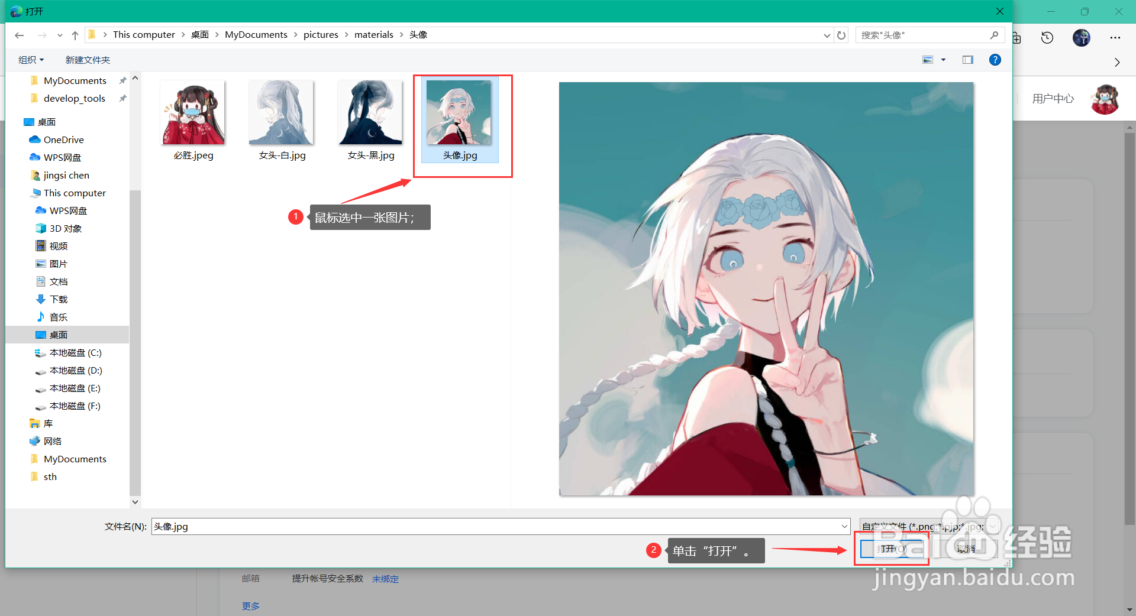Go up one folder level arrow
1136x616 pixels.
tap(75, 35)
